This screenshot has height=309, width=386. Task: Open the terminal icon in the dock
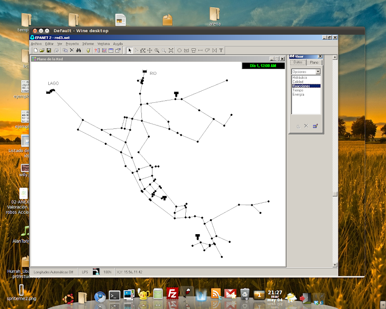pos(115,295)
